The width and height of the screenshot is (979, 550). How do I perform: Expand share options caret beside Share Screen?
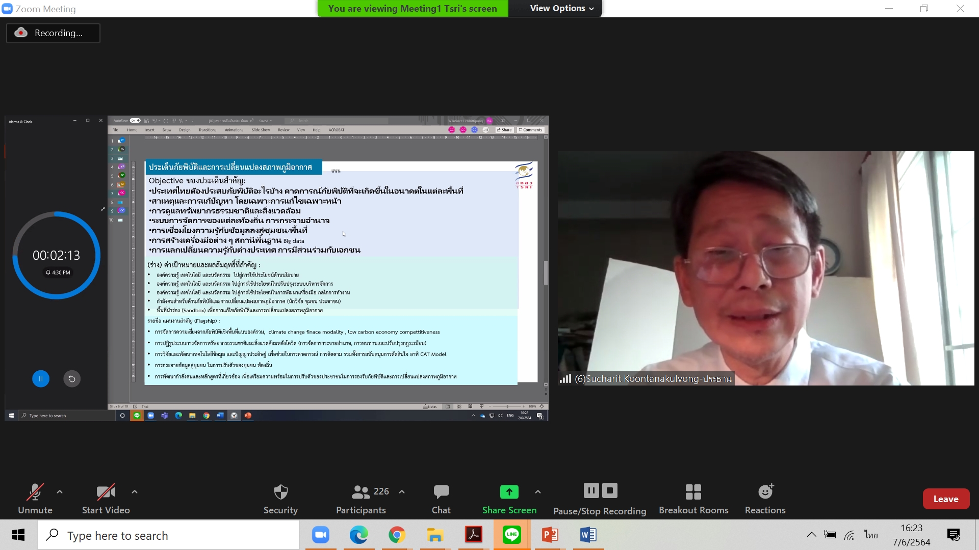(x=538, y=492)
